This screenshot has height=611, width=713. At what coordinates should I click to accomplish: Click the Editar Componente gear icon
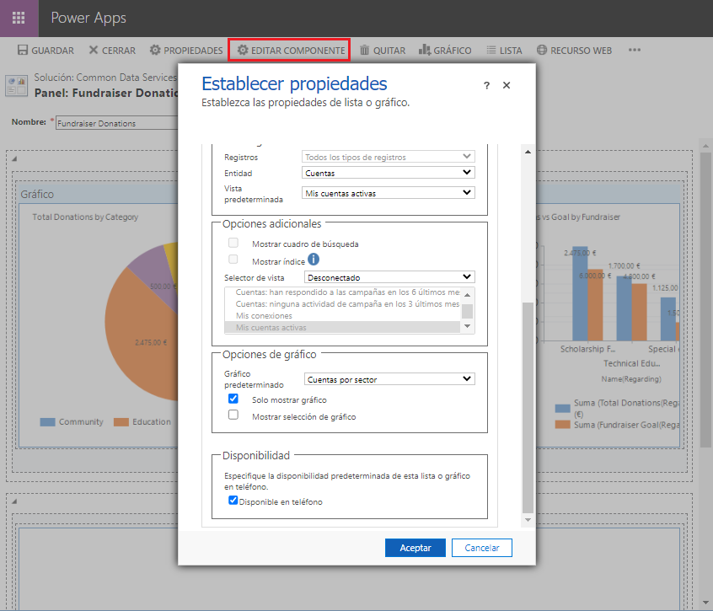[x=243, y=50]
